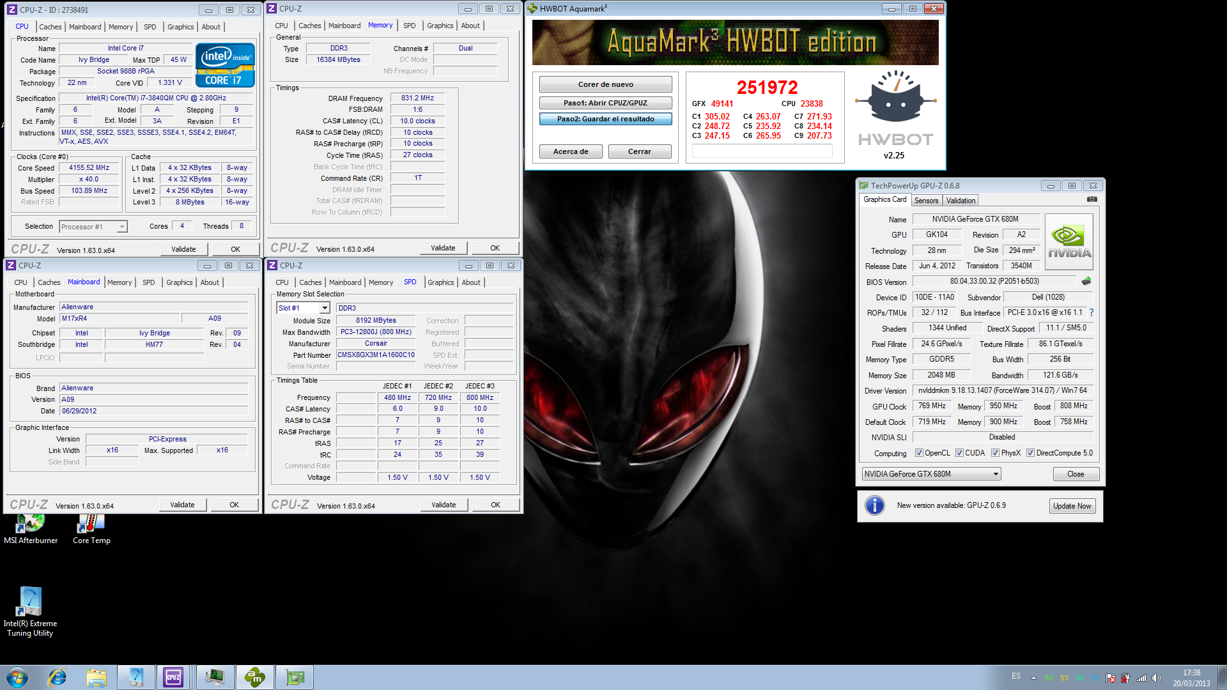Click the blue info icon in update notice
Screen dimensions: 1227x690
click(x=874, y=505)
